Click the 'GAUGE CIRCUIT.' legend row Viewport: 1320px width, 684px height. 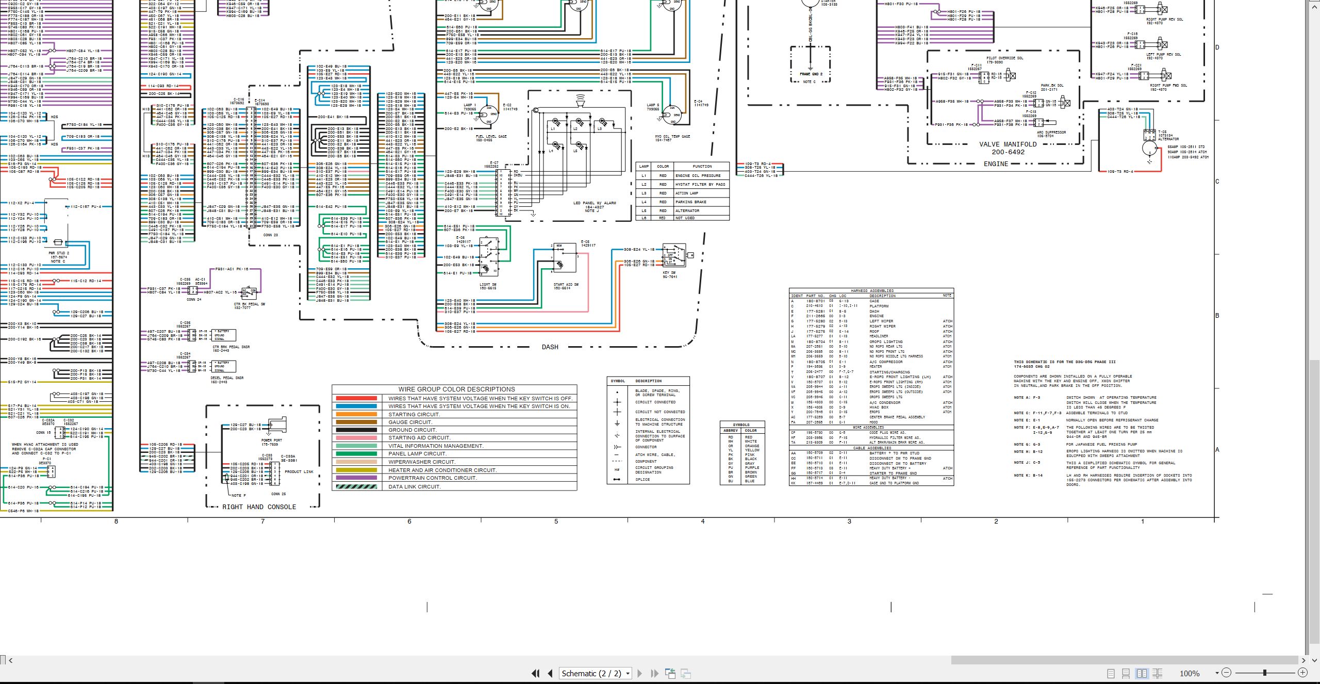tap(454, 422)
